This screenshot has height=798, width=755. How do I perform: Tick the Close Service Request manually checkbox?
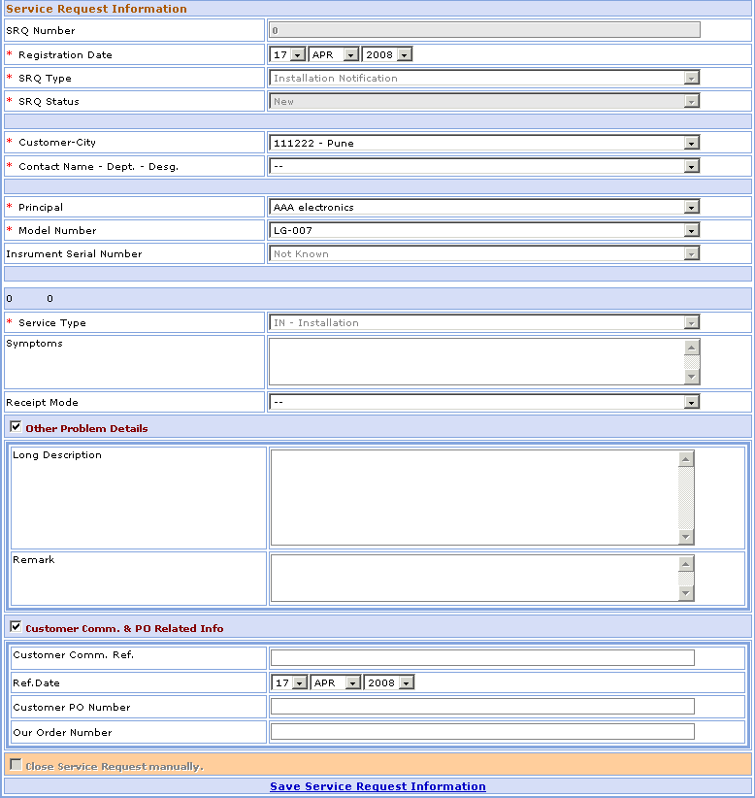tap(16, 765)
